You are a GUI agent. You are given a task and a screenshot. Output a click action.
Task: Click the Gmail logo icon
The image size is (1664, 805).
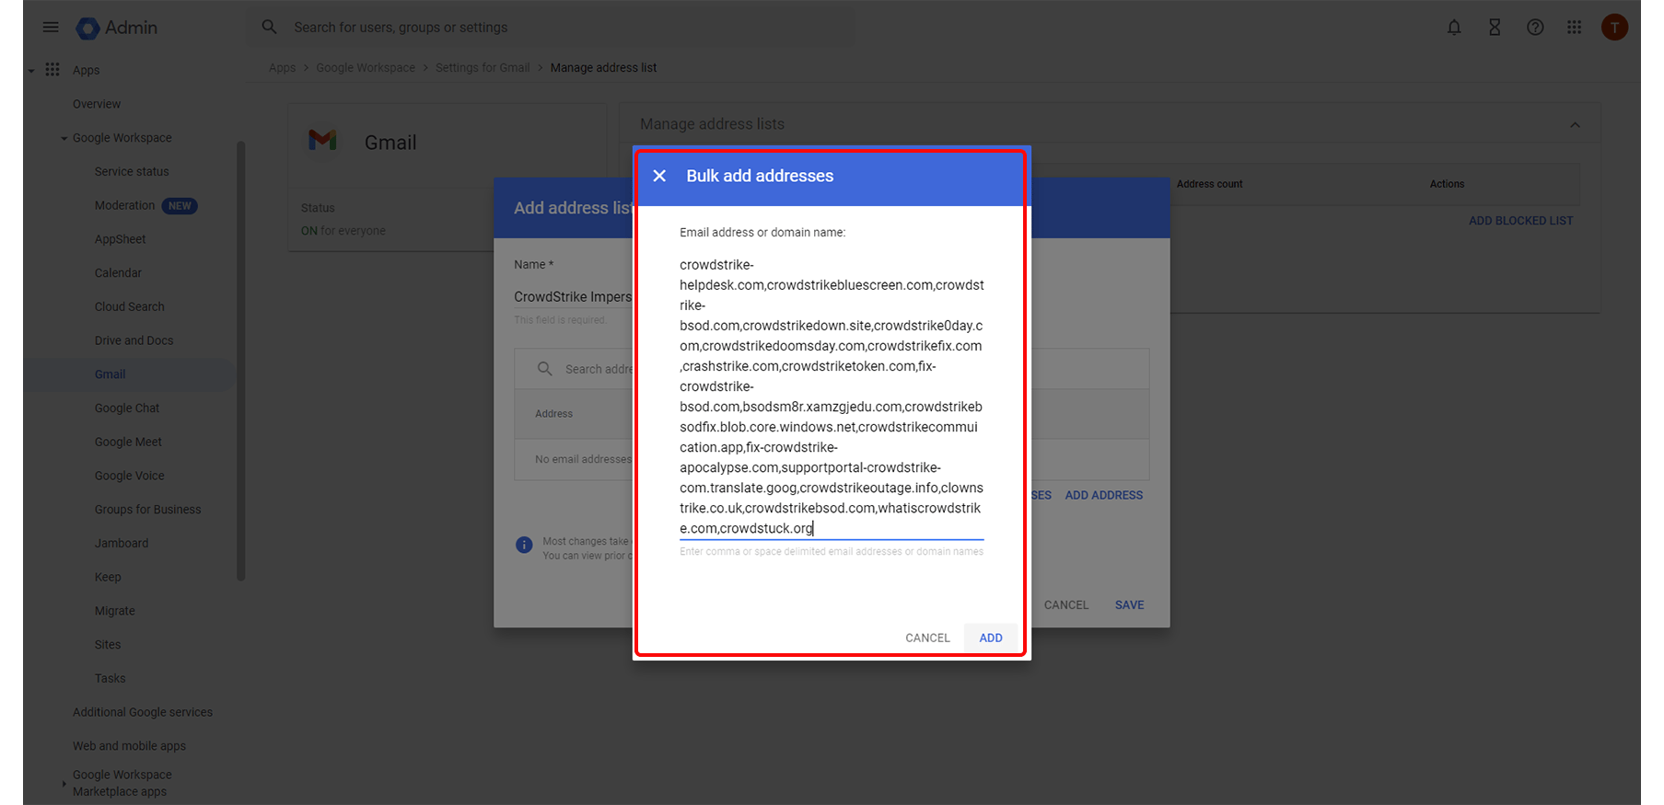pos(322,140)
